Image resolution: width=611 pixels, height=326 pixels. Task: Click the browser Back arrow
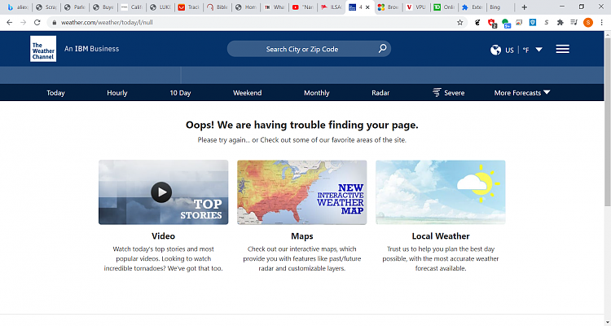(x=9, y=23)
